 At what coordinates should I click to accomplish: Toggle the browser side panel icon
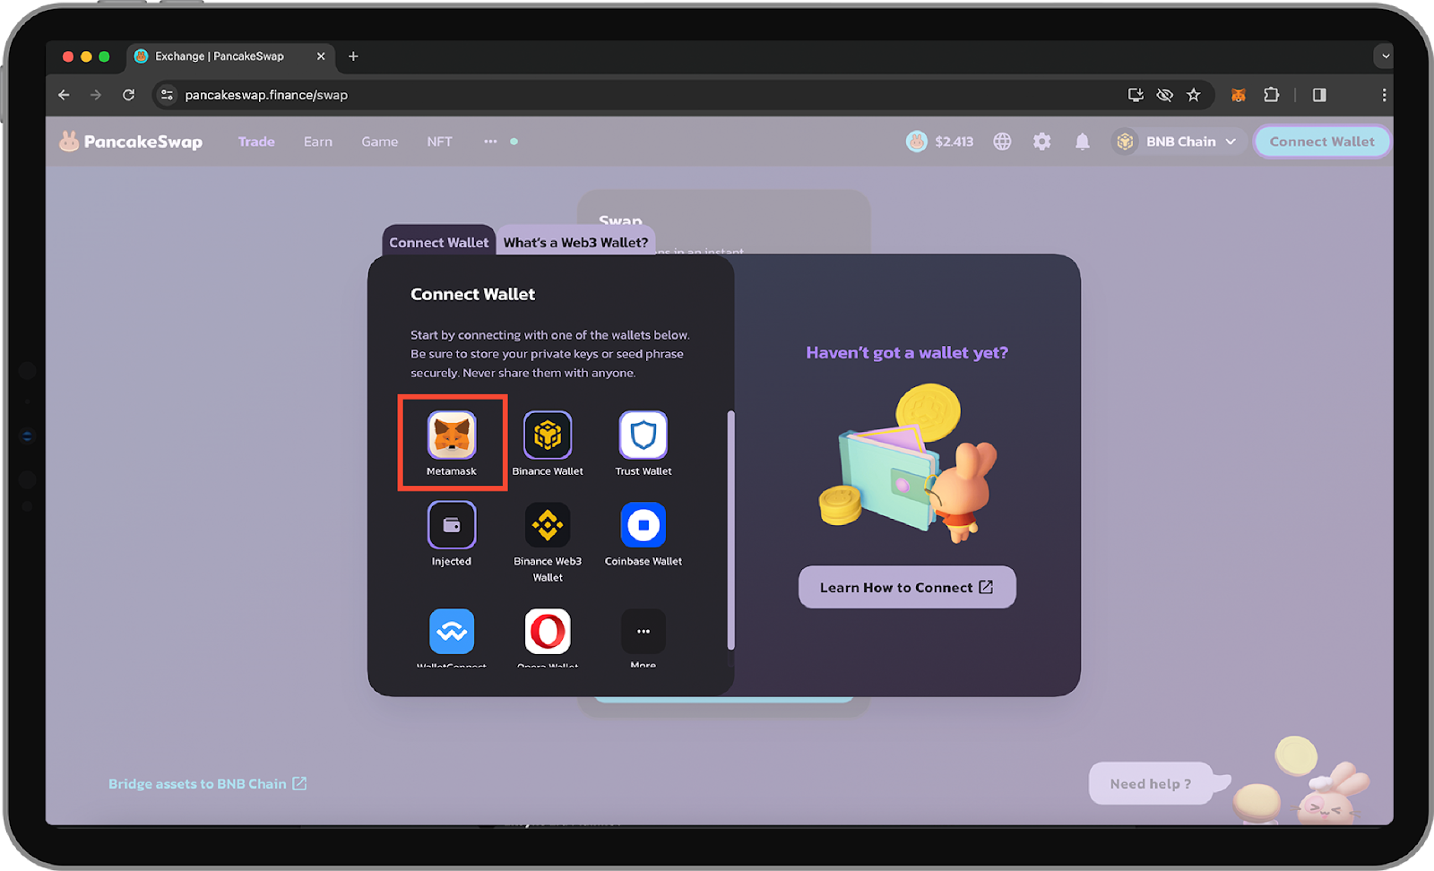coord(1319,95)
